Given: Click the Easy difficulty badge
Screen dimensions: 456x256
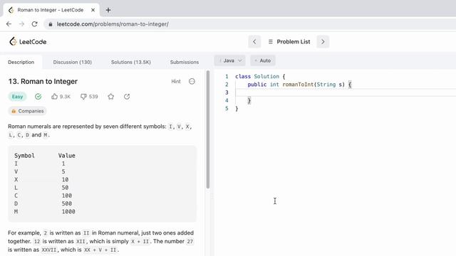Looking at the screenshot, I should [17, 97].
